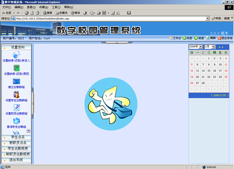Open 查询学生出勤组 blue arrows icon
The height and width of the screenshot is (169, 234).
click(x=16, y=121)
